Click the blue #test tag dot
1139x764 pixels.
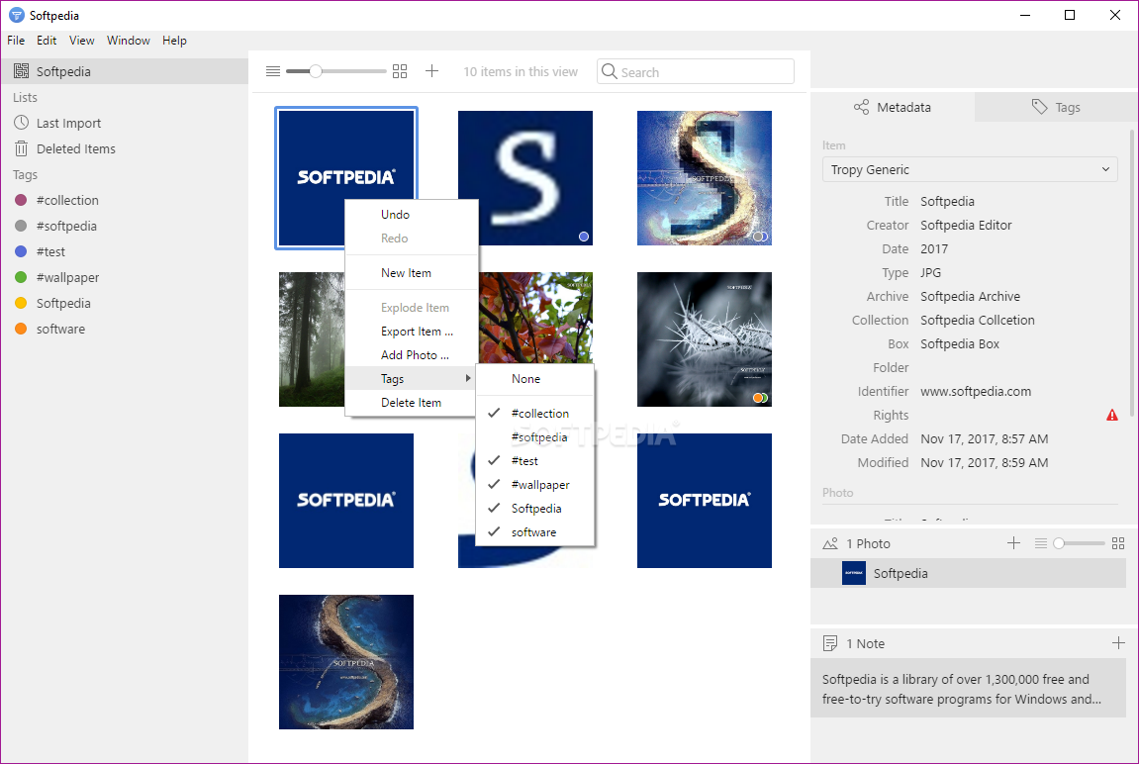(x=21, y=251)
